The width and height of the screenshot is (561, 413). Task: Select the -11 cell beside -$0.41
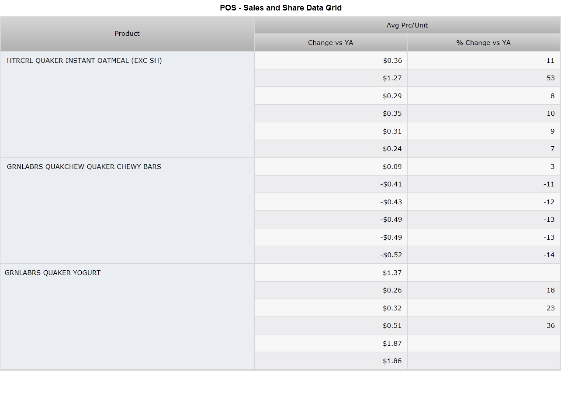(x=484, y=184)
